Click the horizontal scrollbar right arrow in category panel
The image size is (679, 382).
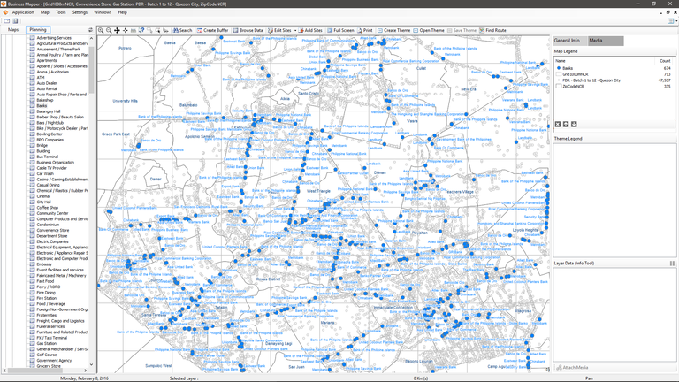click(85, 371)
